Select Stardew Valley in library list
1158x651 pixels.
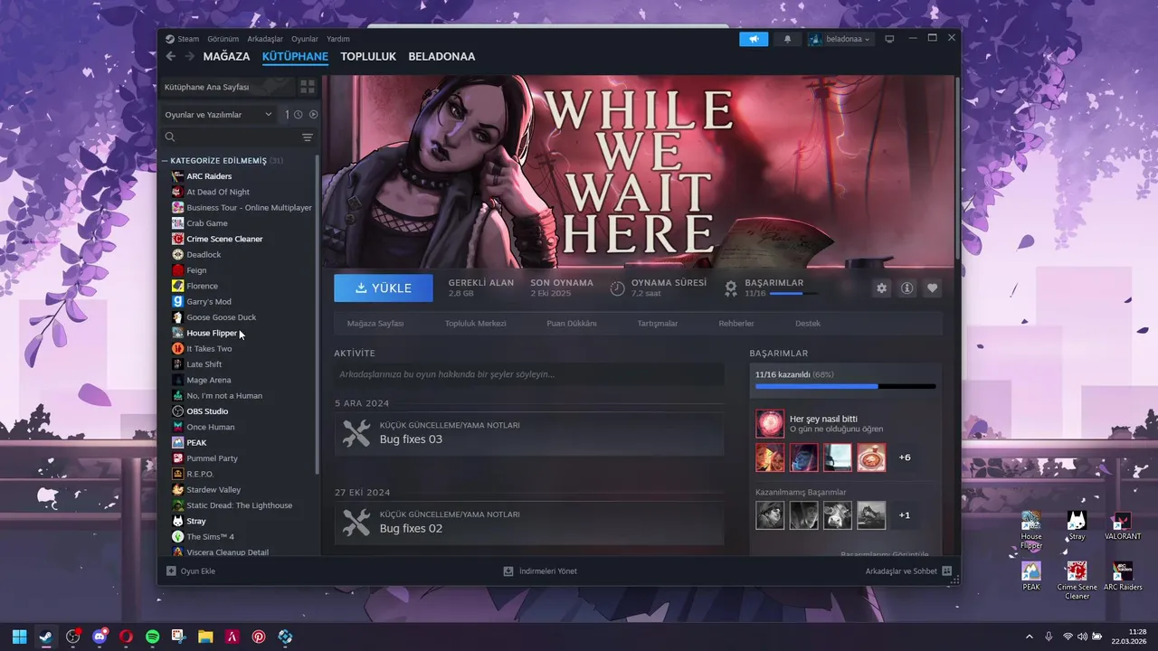214,490
